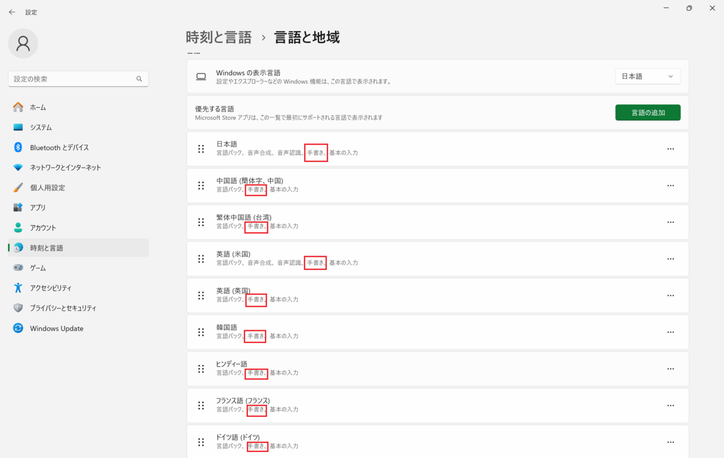Open the more options menu for フランス語 (フランス)
This screenshot has width=724, height=458.
pyautogui.click(x=670, y=406)
